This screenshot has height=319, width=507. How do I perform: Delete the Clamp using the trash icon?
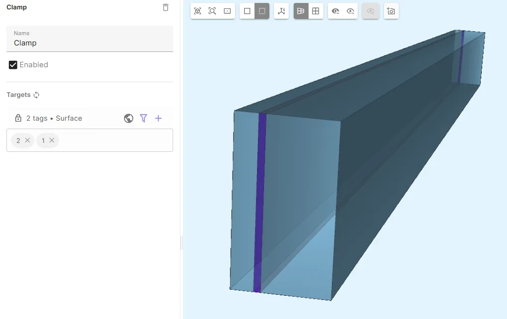tap(166, 7)
